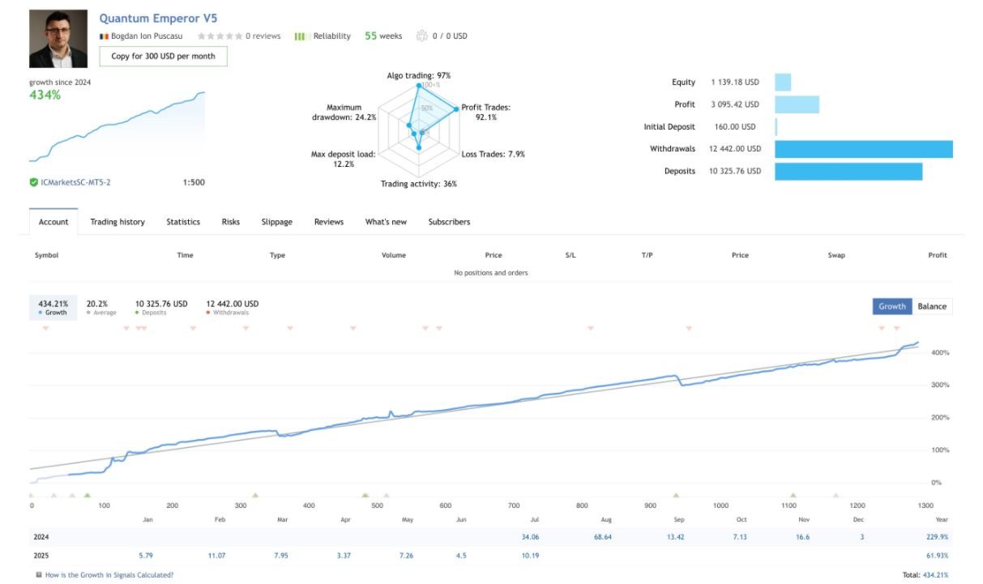Click the green reliability bars icon

[x=299, y=36]
